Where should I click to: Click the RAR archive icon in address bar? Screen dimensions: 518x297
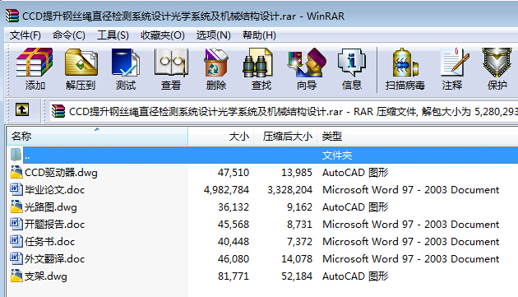[58, 111]
